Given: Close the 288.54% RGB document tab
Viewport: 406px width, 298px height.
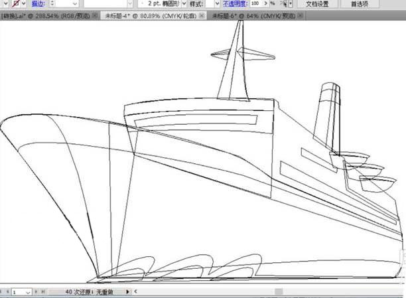Looking at the screenshot, I should click(95, 16).
